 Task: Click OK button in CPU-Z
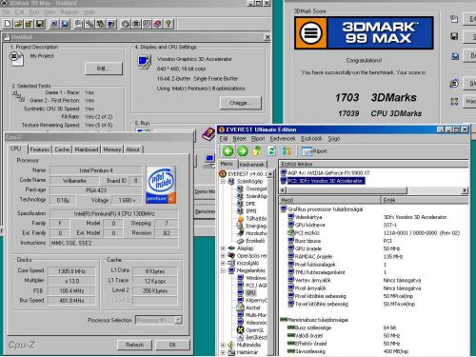pyautogui.click(x=172, y=345)
